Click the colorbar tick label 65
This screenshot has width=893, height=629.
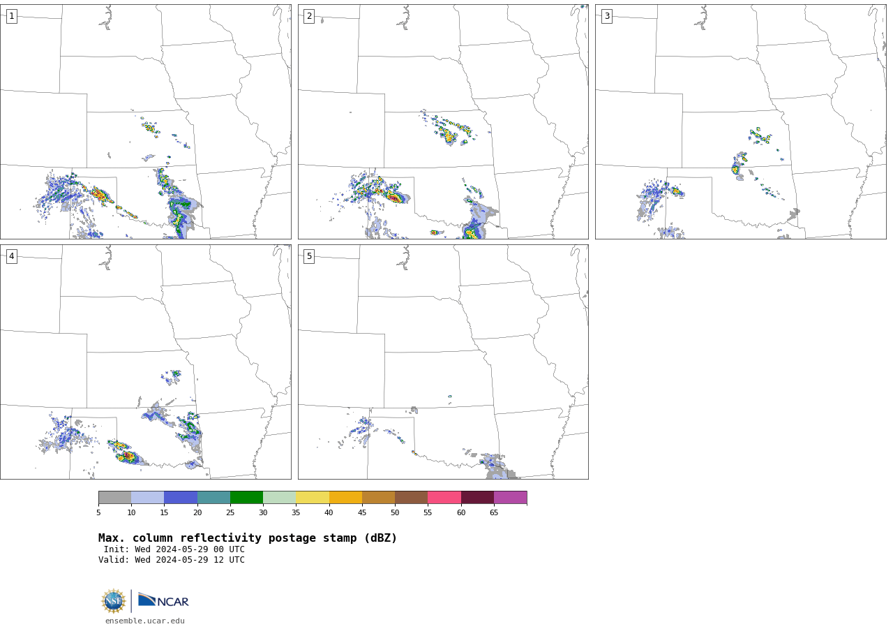(494, 512)
